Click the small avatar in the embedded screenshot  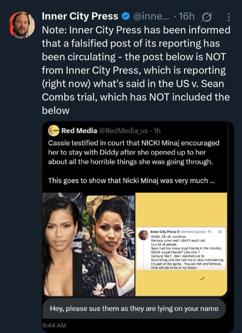(143, 235)
